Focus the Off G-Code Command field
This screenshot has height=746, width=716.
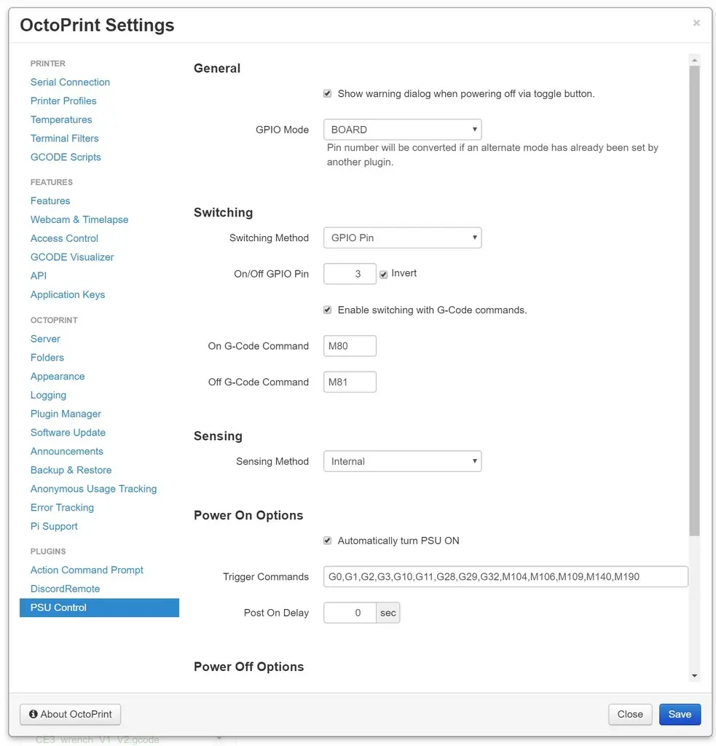coord(350,382)
